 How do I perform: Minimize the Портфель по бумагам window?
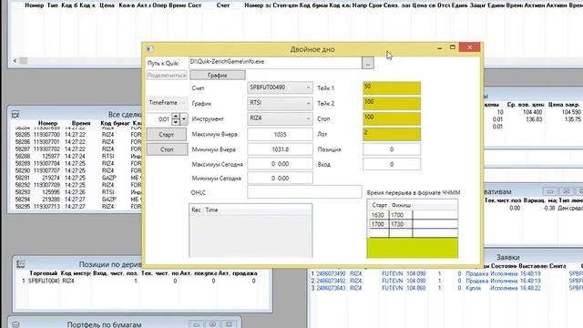coord(196,324)
